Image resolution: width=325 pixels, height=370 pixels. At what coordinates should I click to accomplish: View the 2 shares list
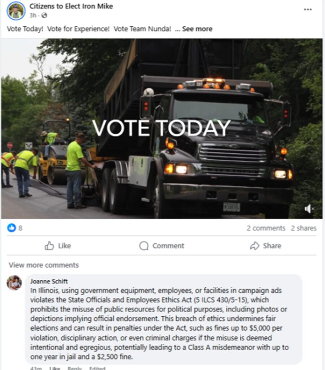304,228
